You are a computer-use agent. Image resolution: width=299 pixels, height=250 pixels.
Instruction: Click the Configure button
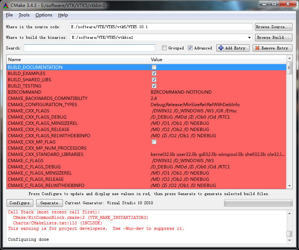[x=20, y=203]
